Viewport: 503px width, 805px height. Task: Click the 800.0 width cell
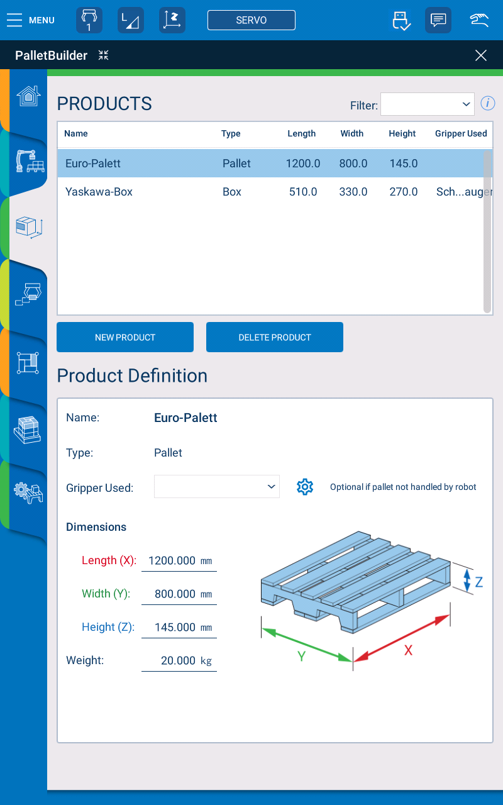(x=353, y=164)
